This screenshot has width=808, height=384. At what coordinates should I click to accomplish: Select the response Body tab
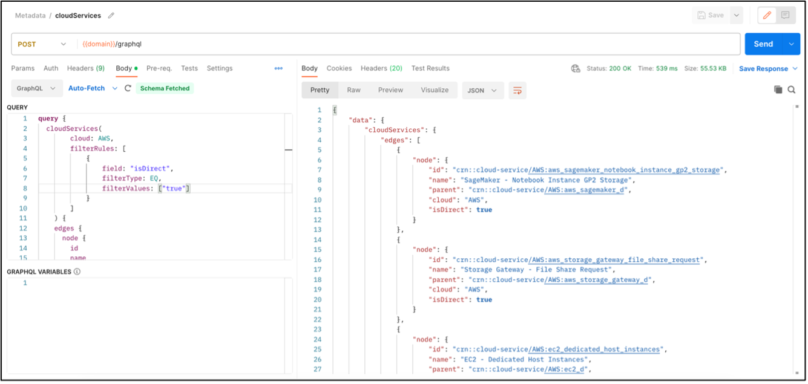coord(309,68)
